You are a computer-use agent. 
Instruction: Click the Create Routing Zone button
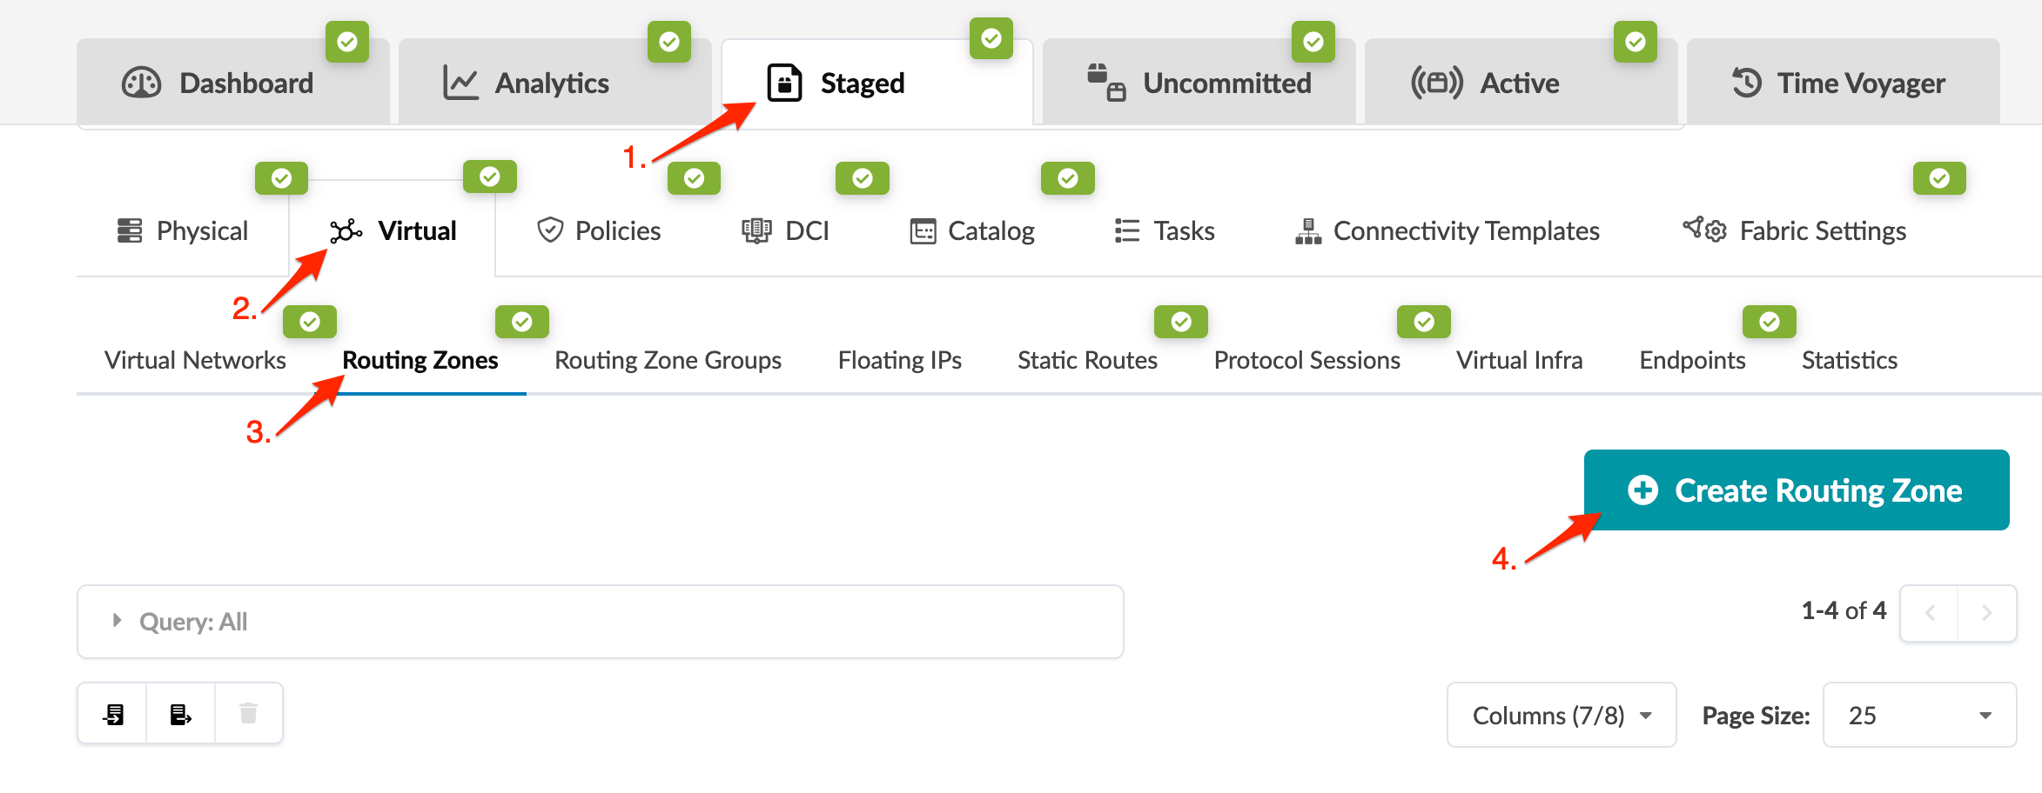[x=1796, y=490]
